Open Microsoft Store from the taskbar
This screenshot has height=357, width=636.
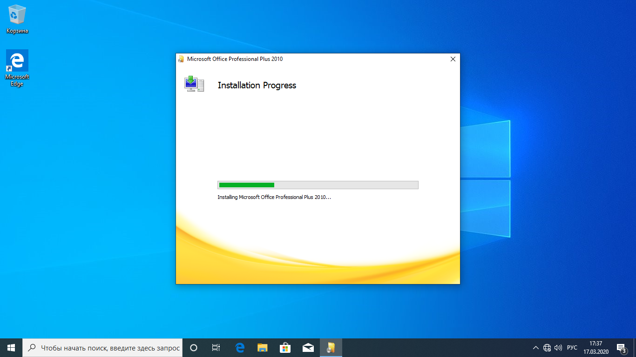[285, 348]
